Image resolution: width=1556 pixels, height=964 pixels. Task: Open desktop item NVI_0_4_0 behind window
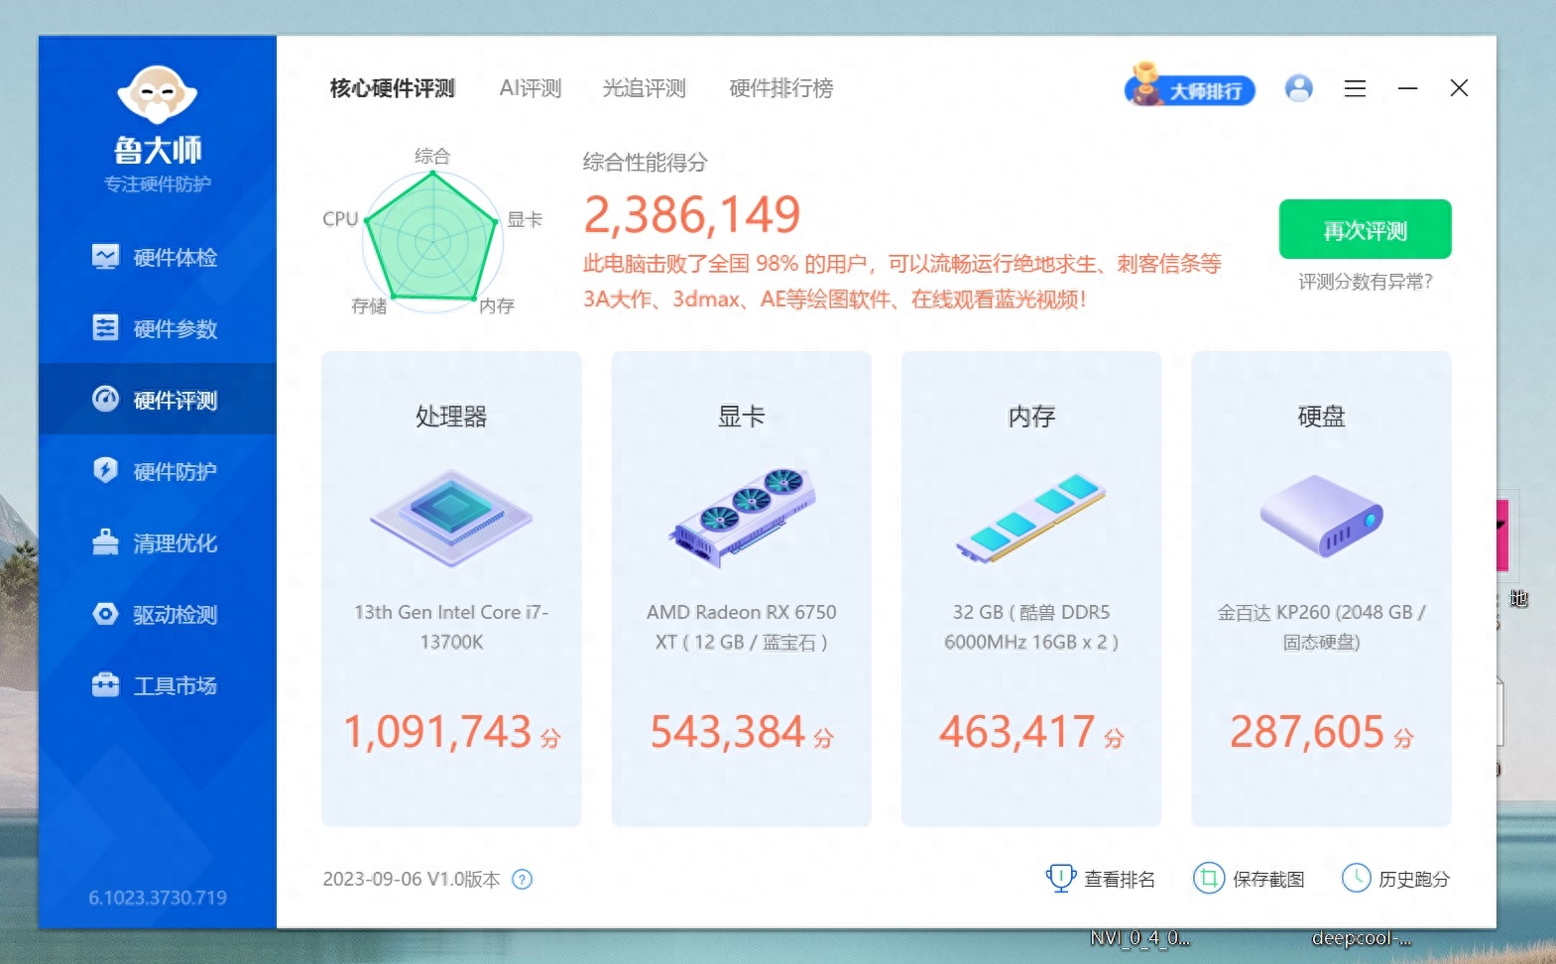[1139, 938]
